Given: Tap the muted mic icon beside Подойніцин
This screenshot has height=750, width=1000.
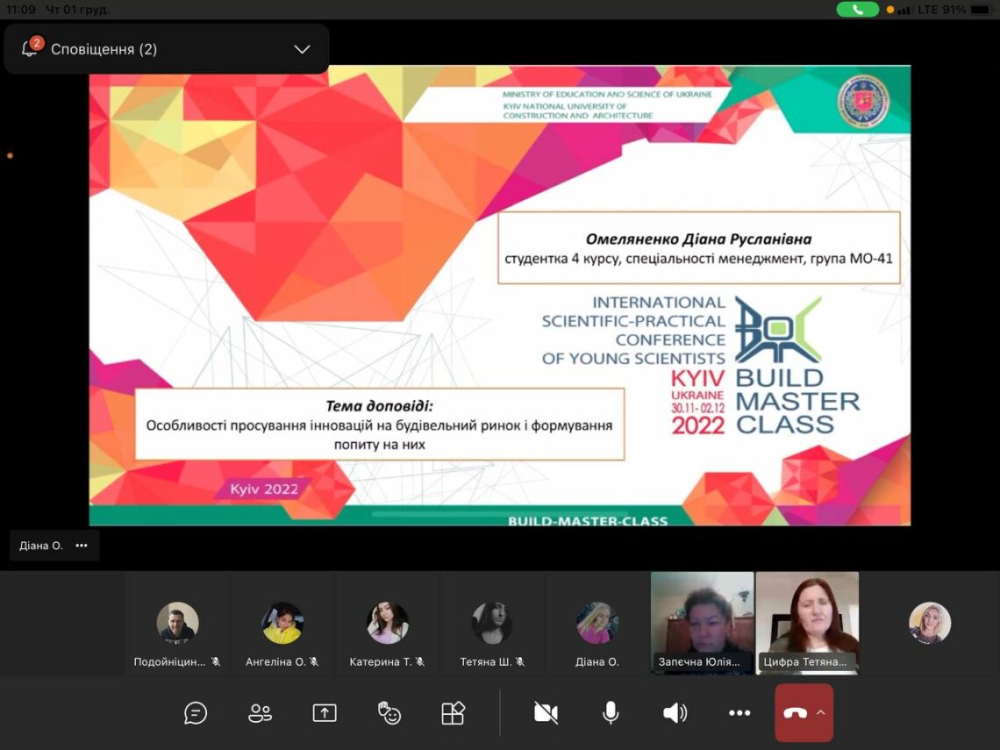Looking at the screenshot, I should tap(216, 662).
